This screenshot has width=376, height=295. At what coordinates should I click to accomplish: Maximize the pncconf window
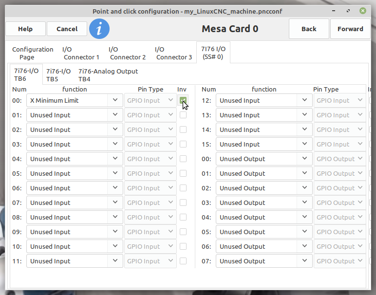pos(348,11)
